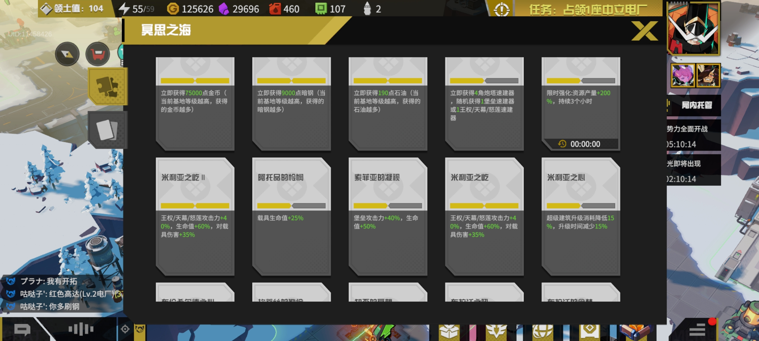This screenshot has width=759, height=341.
Task: Switch to the cards tab
Action: tap(107, 129)
